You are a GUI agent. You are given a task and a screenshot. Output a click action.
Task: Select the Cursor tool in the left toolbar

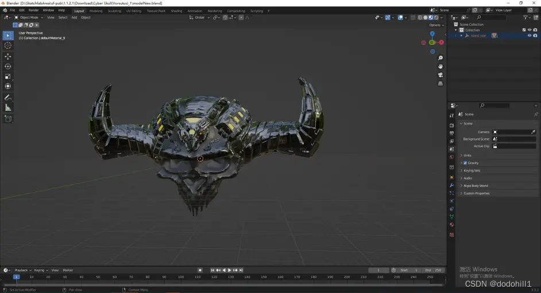point(8,45)
